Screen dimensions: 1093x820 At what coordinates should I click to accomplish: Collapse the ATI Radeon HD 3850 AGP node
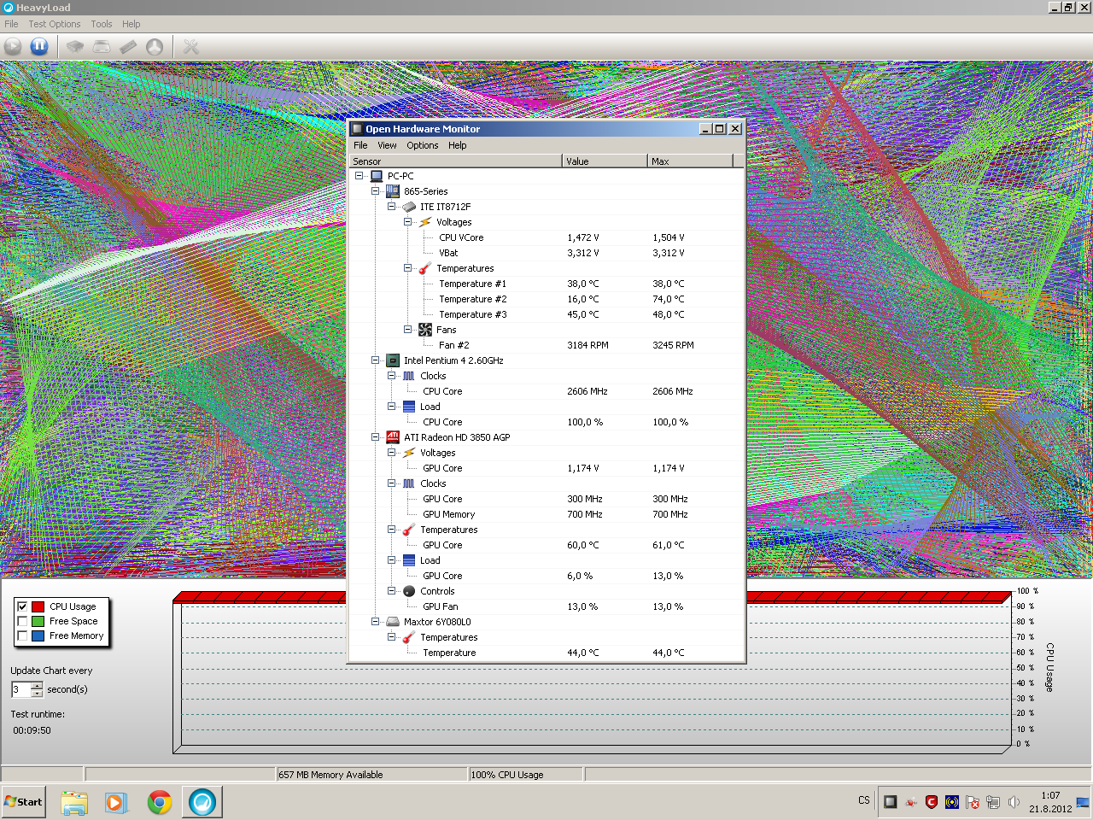(x=376, y=437)
